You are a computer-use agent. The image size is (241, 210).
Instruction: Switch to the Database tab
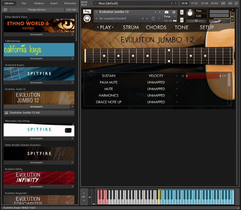(39, 3)
